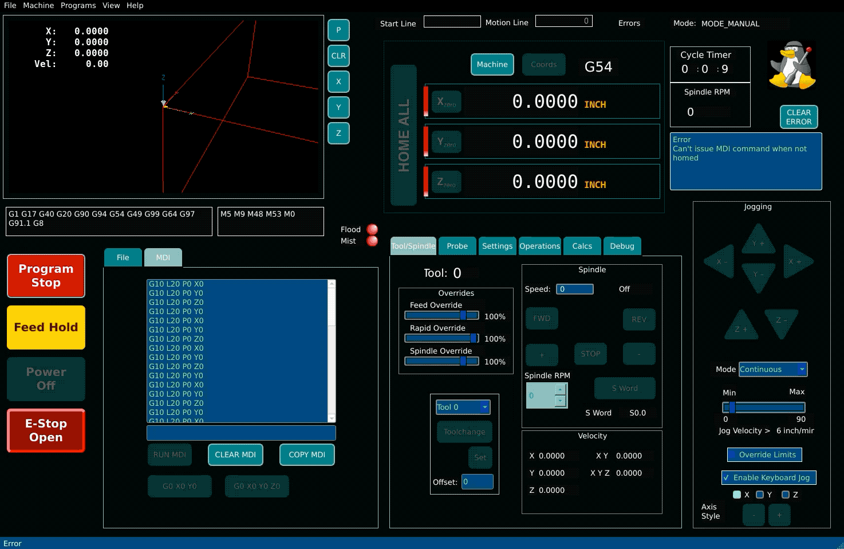Switch to the Probe tab
Image resolution: width=844 pixels, height=549 pixels.
[x=457, y=246]
